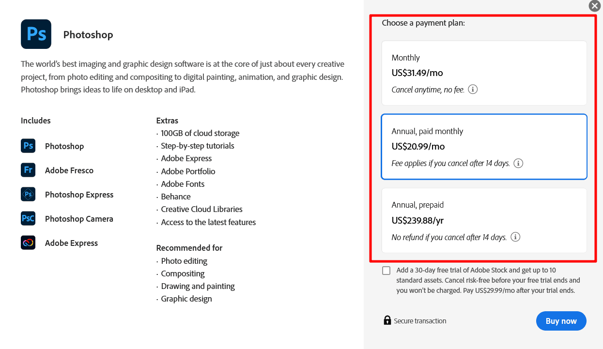Click the Photoshop product title
The image size is (603, 349).
tap(88, 35)
